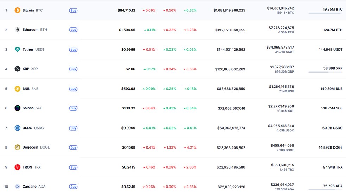Viewport: 346px width, 195px height.
Task: Click the TRON coin logo
Action: click(18, 167)
